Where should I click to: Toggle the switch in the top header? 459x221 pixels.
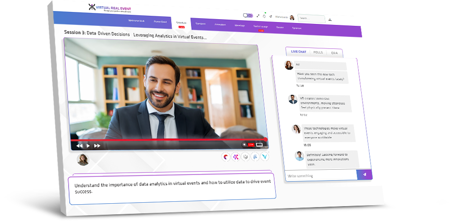(x=247, y=15)
